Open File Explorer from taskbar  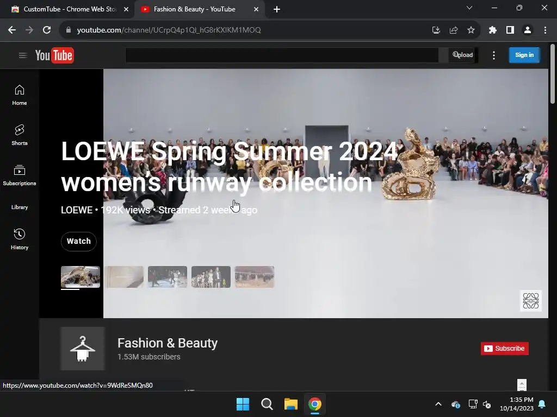pos(291,404)
